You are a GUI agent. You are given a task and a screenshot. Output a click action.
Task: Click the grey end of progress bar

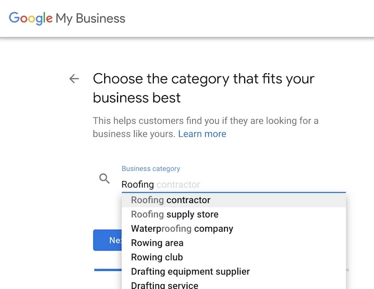[347, 270]
